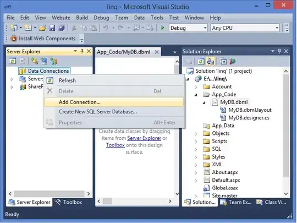Viewport: 297px width, 223px height.
Task: Click Copy icon in main toolbar
Action: click(x=84, y=28)
